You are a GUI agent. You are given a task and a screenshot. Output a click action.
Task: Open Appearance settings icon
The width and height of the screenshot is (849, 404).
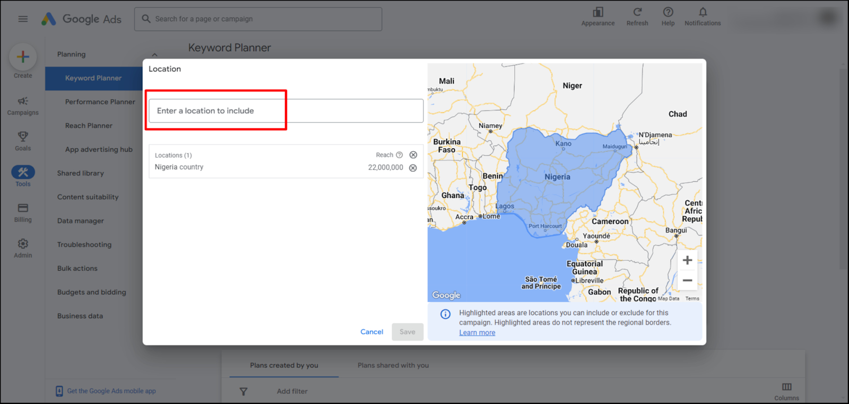pos(598,12)
